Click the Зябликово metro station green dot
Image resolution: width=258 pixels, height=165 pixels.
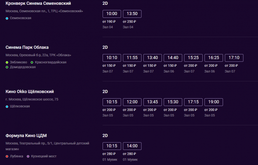click(7, 62)
